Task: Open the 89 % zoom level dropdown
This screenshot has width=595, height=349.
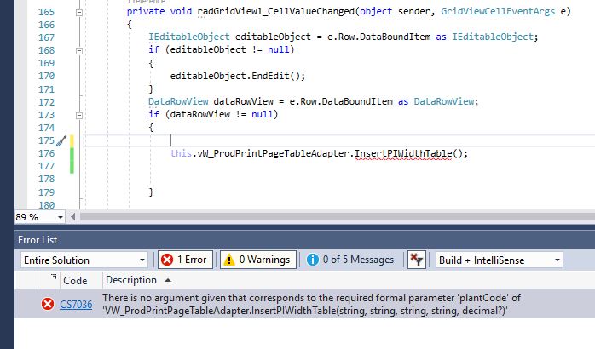Action: pos(61,218)
